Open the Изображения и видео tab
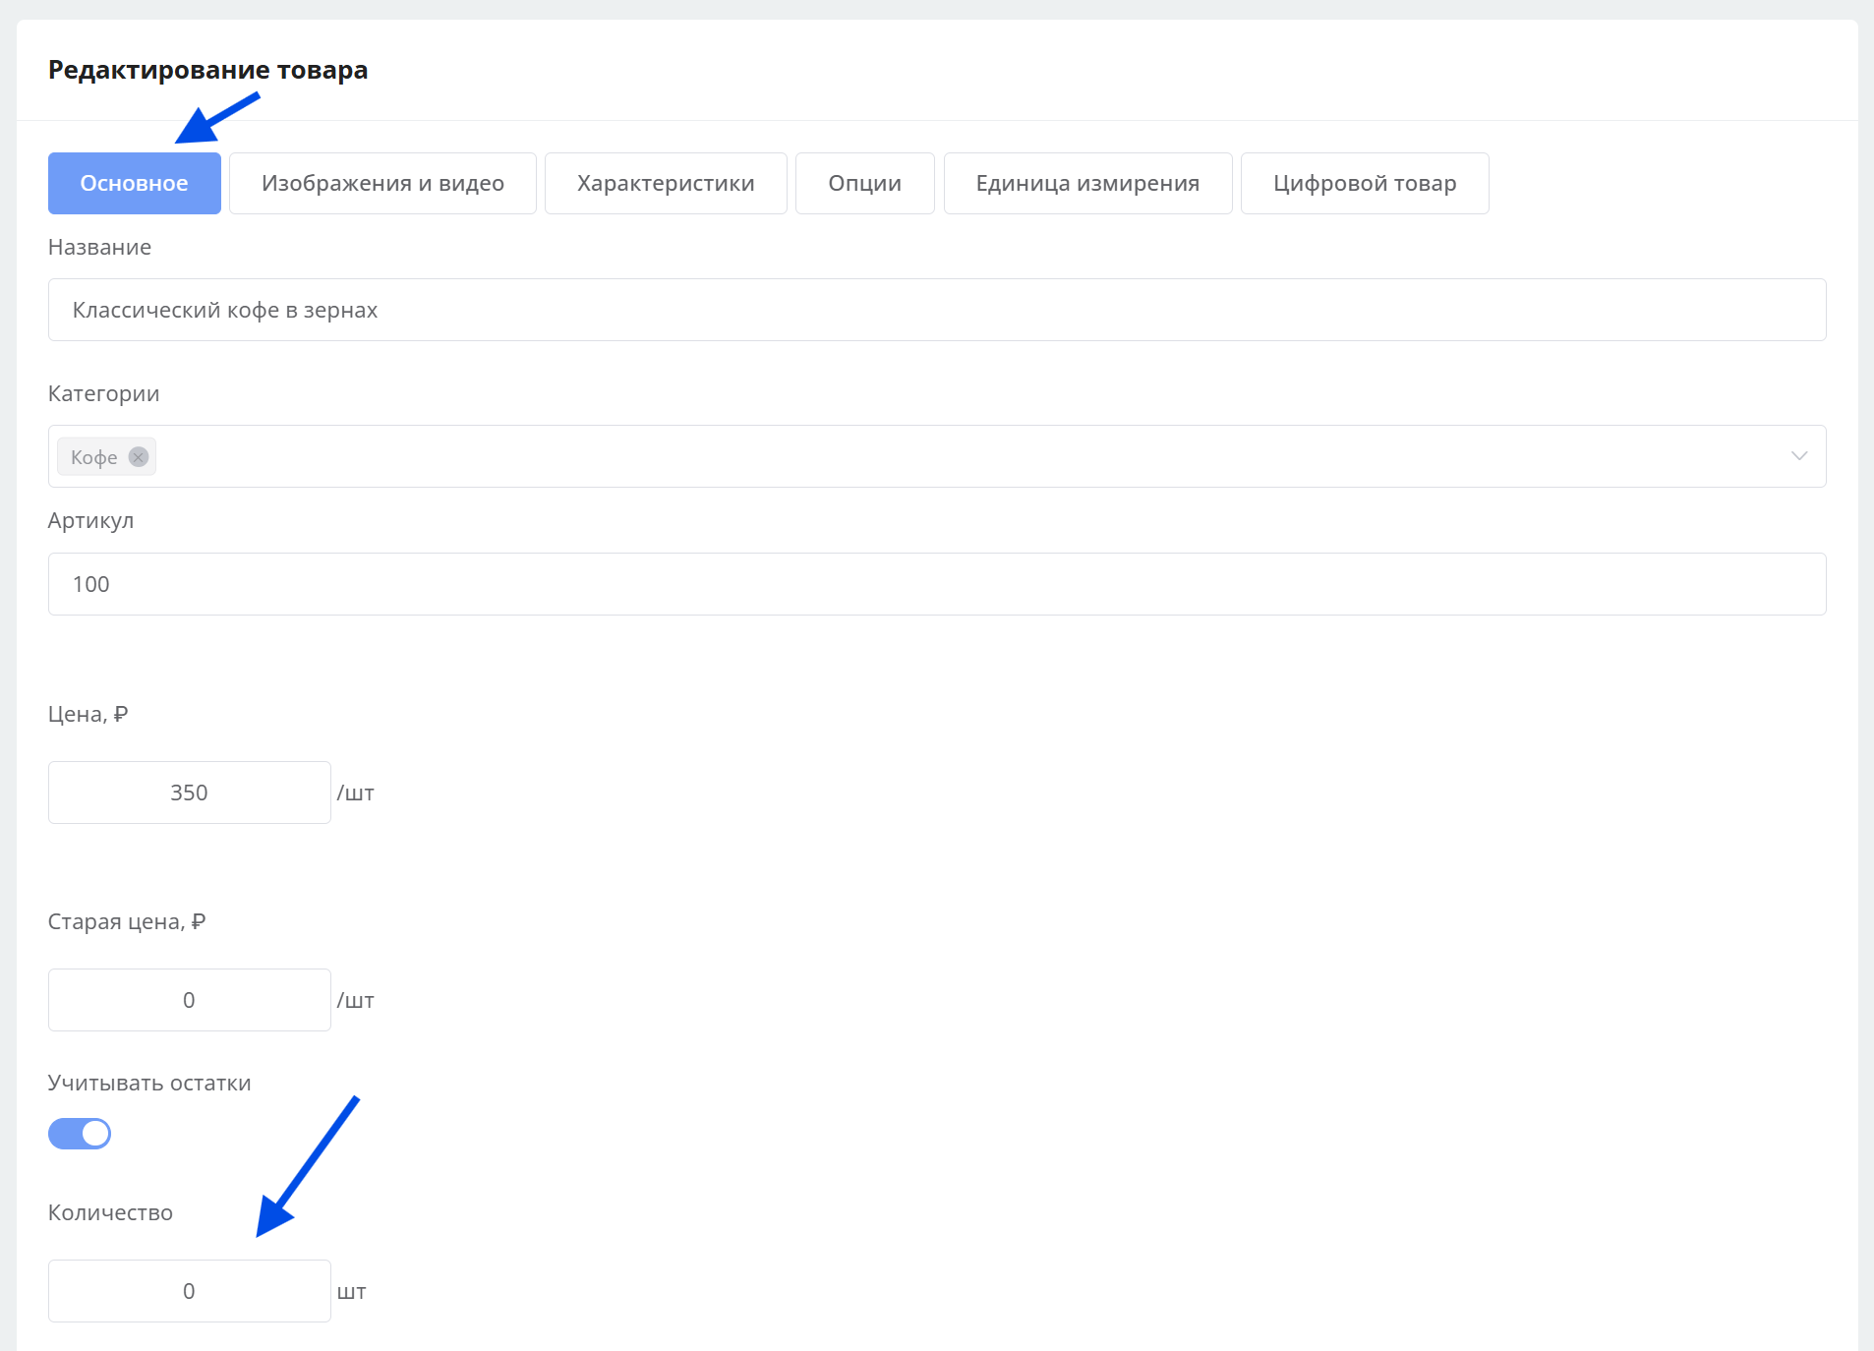This screenshot has height=1351, width=1874. [x=382, y=183]
